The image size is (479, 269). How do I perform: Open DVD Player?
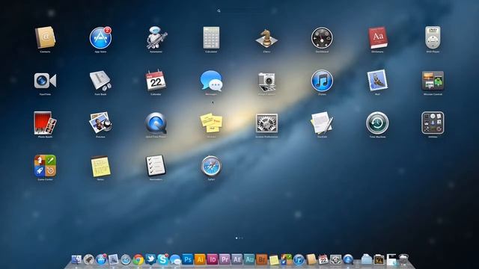coord(433,37)
